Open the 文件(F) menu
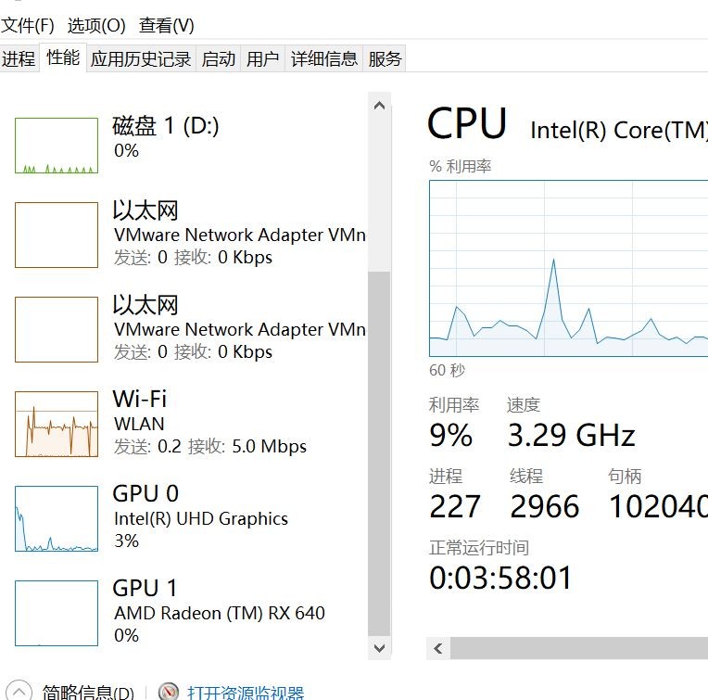708x700 pixels. coord(28,25)
